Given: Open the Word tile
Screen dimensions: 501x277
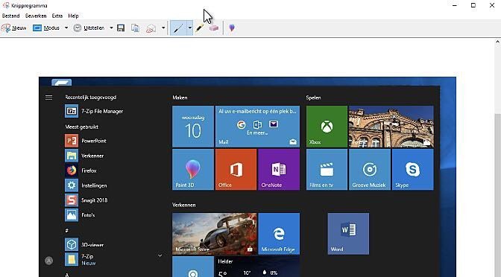Looking at the screenshot, I should (x=348, y=234).
